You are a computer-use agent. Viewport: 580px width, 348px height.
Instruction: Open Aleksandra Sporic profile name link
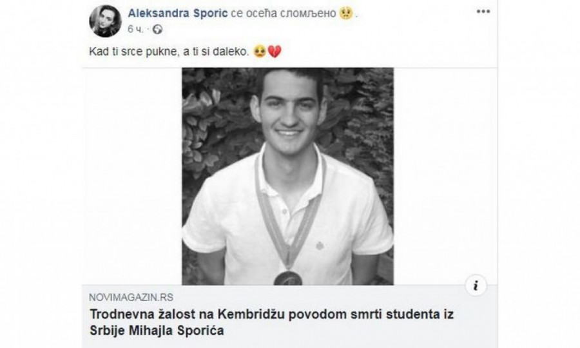(x=178, y=14)
